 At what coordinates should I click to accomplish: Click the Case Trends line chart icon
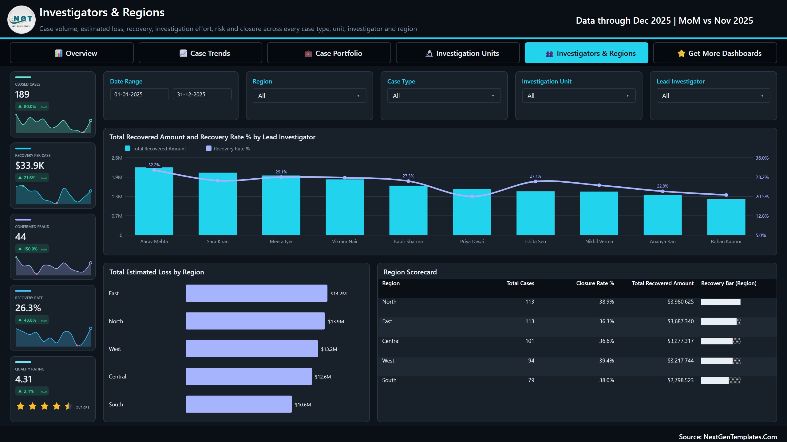pos(183,53)
